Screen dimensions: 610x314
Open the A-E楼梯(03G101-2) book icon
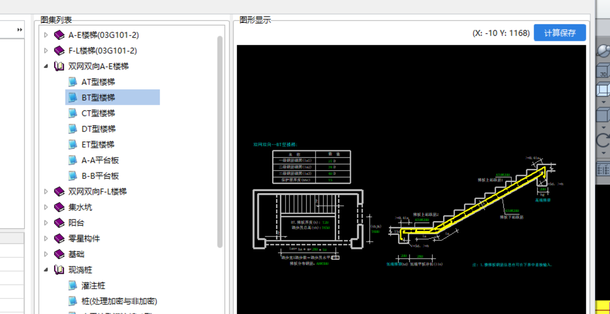[59, 35]
